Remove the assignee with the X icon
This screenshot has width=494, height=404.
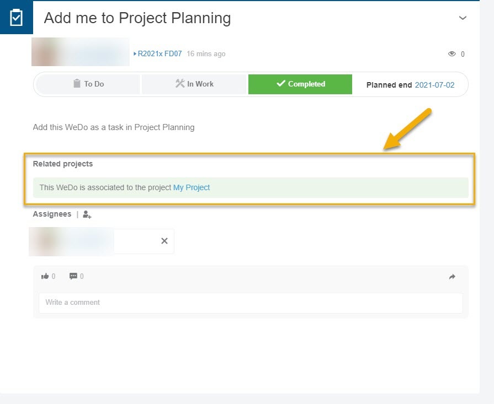click(164, 241)
